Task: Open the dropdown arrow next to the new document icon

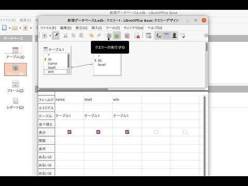Action: 10,28
